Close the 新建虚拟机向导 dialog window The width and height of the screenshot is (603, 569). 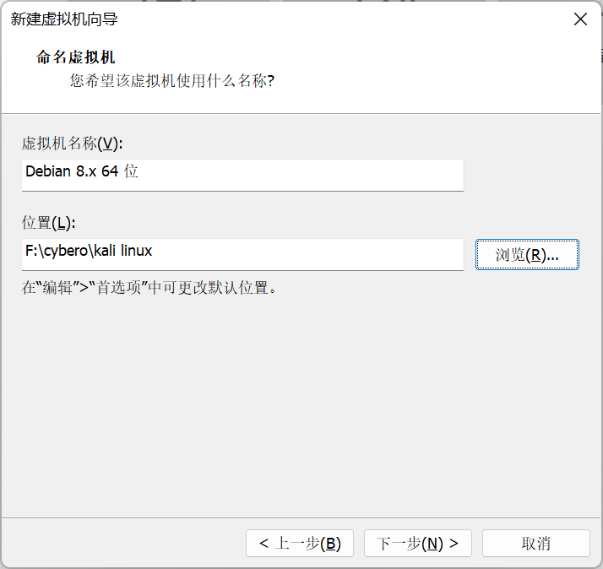[580, 19]
